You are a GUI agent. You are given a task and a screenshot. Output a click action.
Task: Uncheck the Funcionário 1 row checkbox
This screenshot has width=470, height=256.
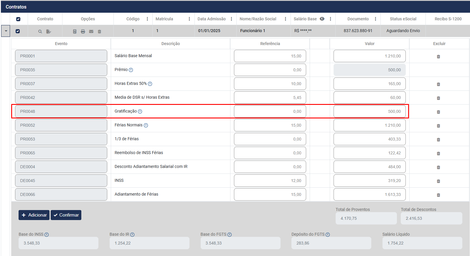(18, 31)
